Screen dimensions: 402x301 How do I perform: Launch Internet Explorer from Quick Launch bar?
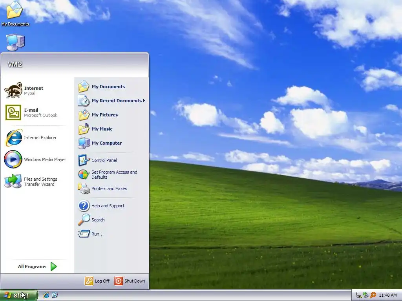coord(46,295)
